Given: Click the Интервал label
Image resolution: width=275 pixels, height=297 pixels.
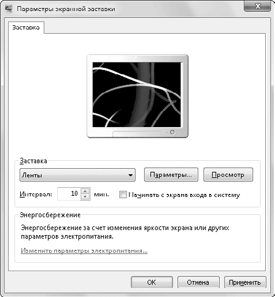Looking at the screenshot, I should click(x=36, y=194).
